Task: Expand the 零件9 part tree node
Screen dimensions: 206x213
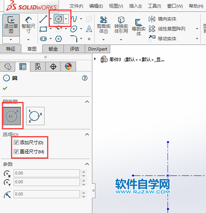Action: 95,59
